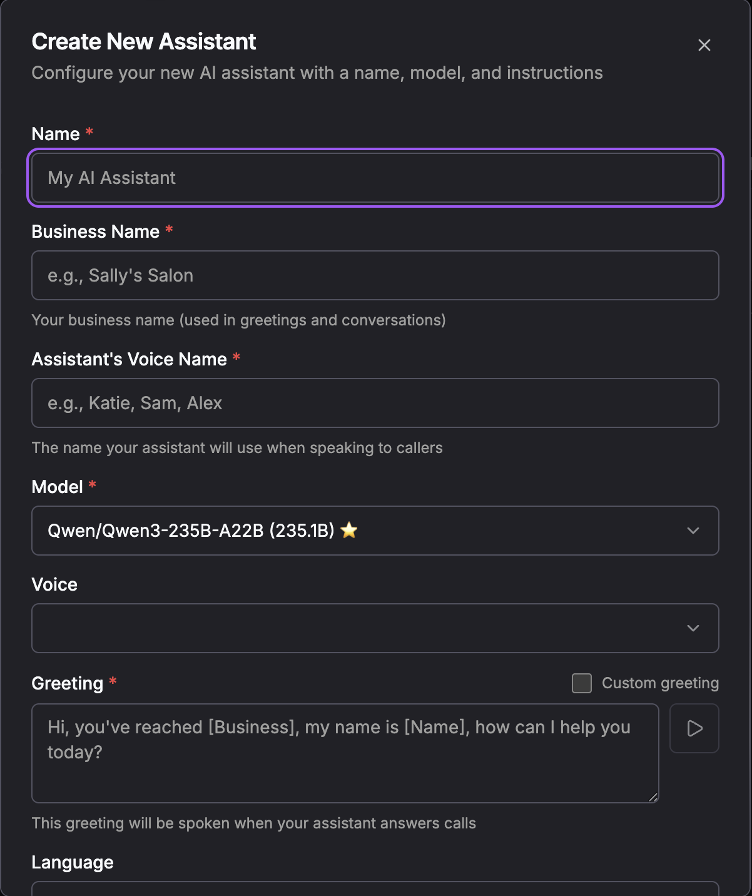Close the Create New Assistant dialog
The image size is (752, 896).
pos(704,45)
